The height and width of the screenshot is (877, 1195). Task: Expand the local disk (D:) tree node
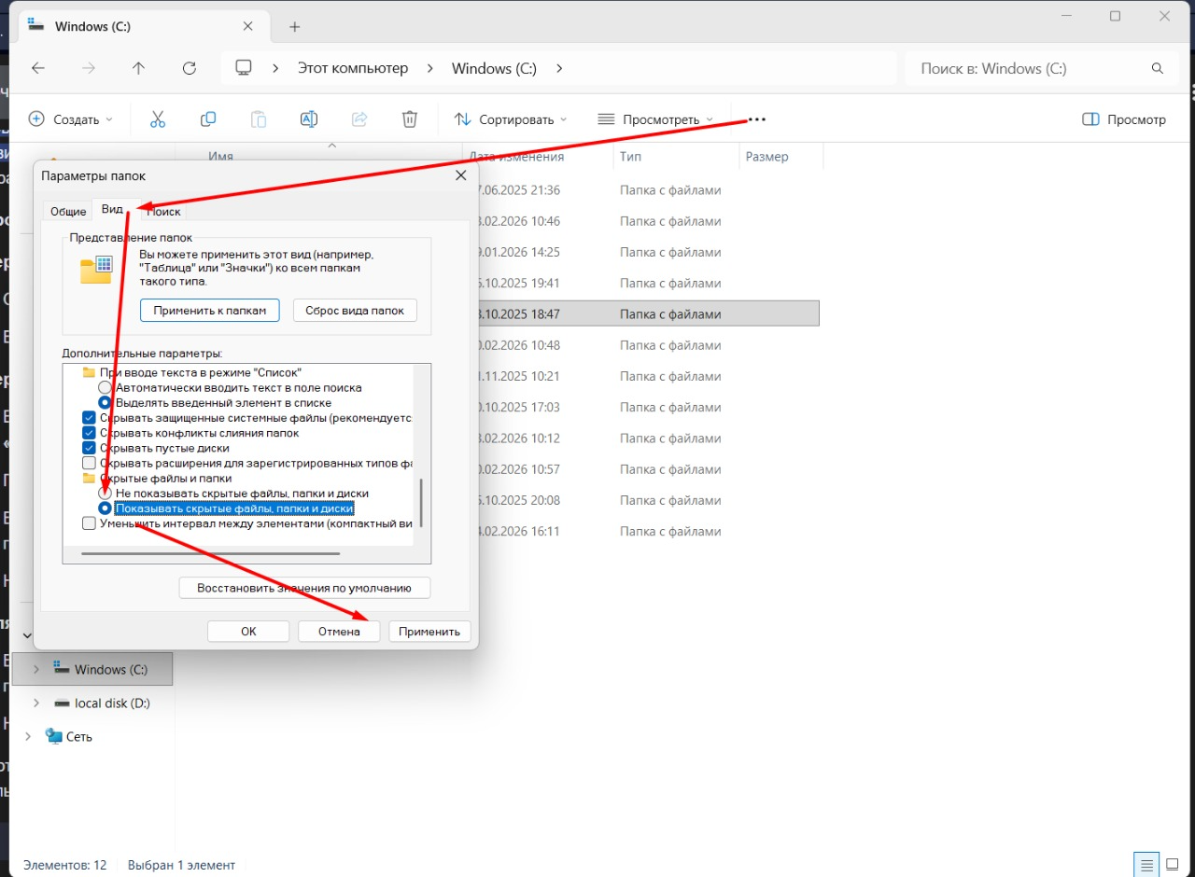pos(36,703)
